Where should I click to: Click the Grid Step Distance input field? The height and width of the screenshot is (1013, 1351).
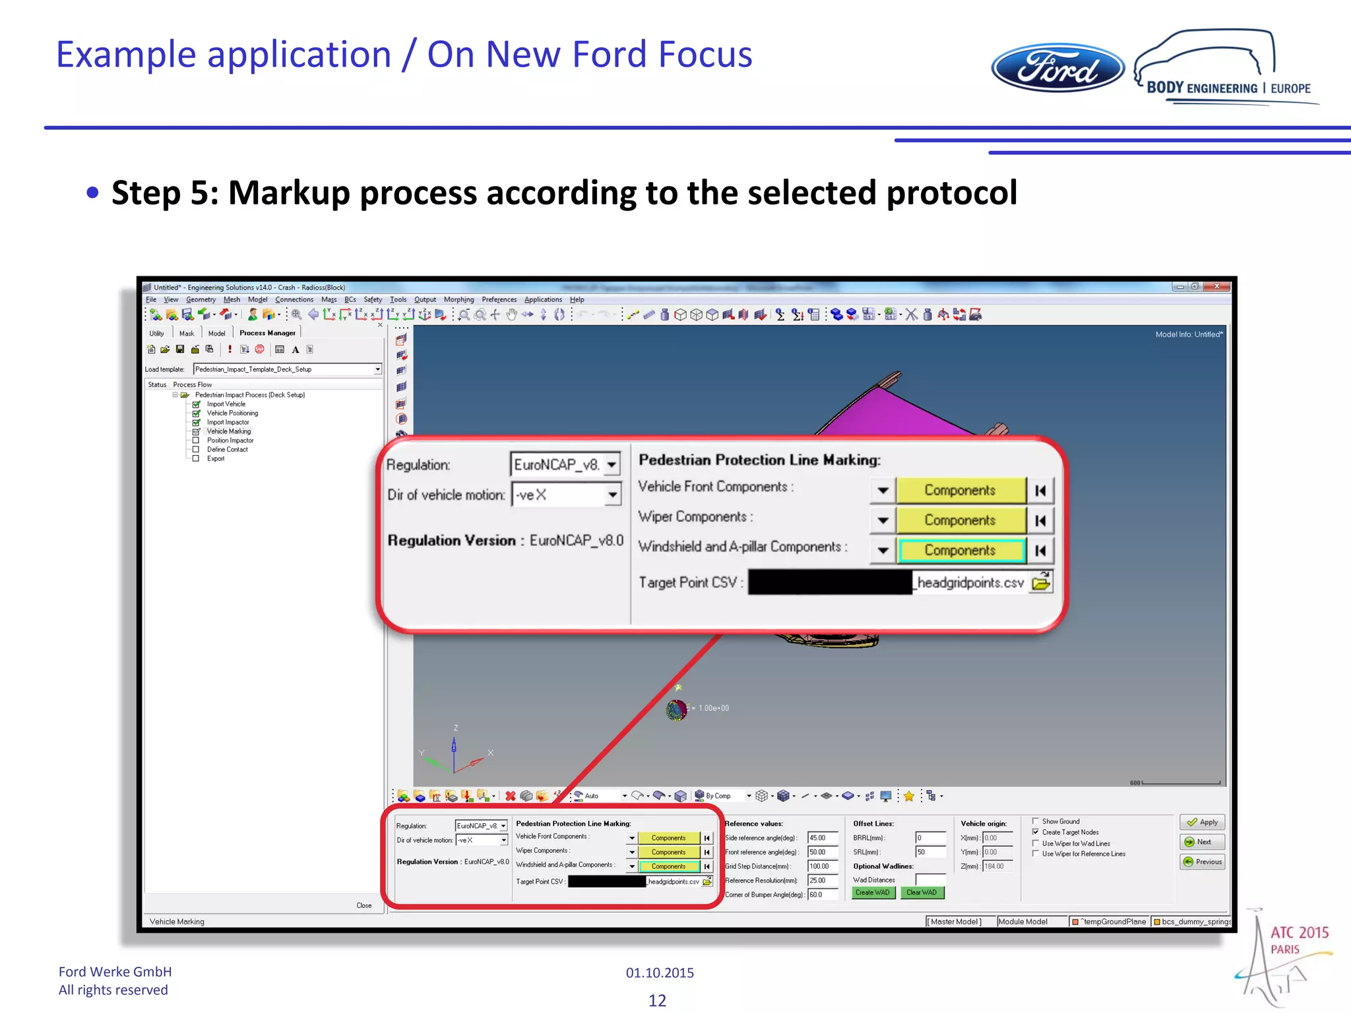[823, 867]
